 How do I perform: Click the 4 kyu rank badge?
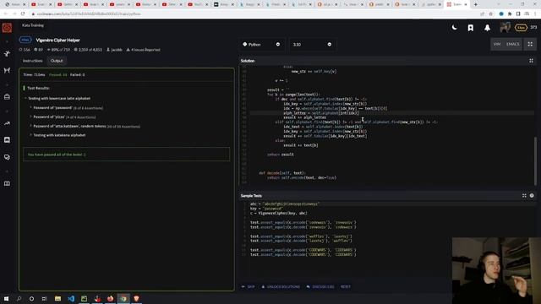point(25,40)
